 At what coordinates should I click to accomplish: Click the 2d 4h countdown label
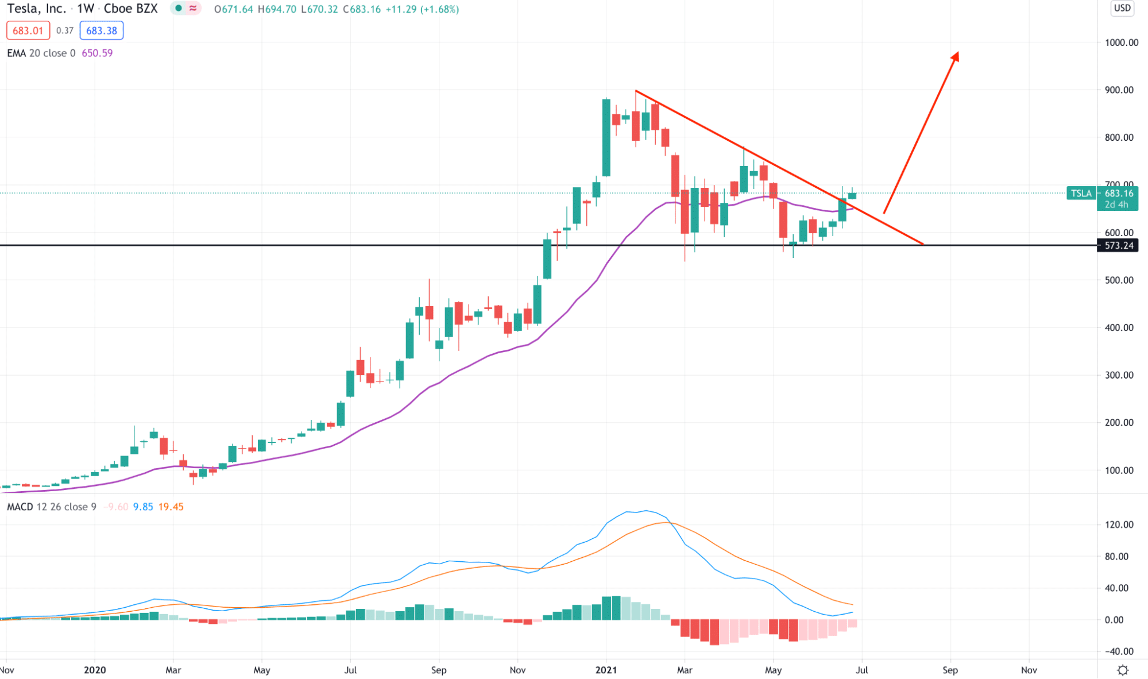[1116, 205]
